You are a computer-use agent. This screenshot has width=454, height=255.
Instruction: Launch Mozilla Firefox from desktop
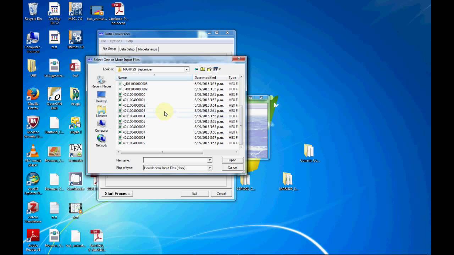[x=33, y=98]
